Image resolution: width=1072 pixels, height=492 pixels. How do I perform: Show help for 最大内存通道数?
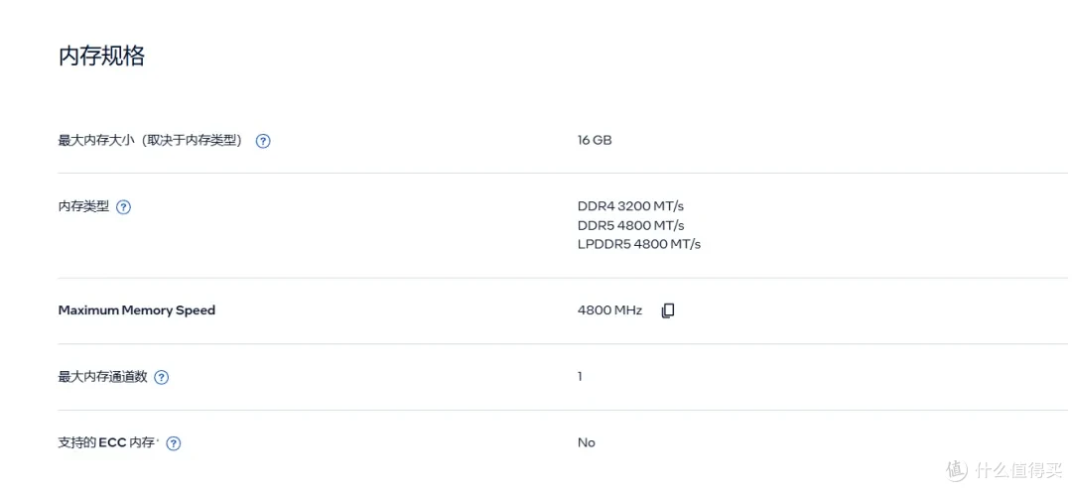pyautogui.click(x=162, y=377)
